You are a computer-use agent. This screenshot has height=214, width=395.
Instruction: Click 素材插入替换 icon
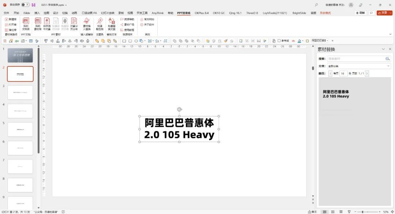coord(87,24)
